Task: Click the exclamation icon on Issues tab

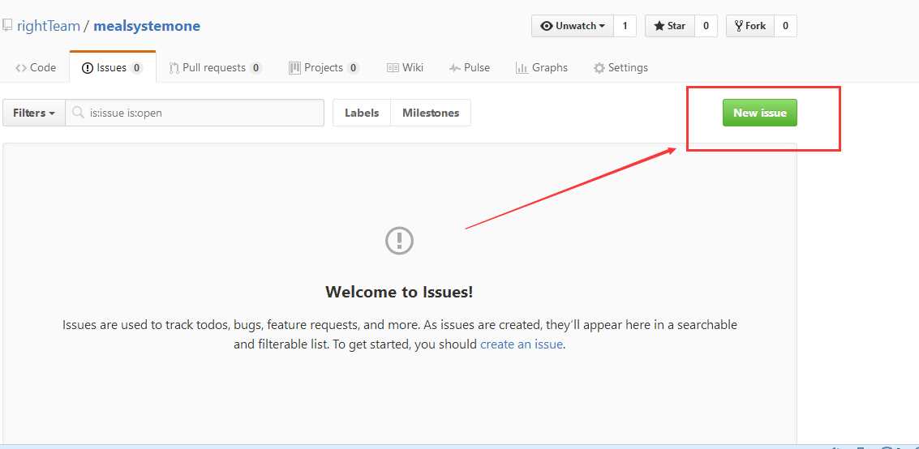Action: tap(88, 68)
